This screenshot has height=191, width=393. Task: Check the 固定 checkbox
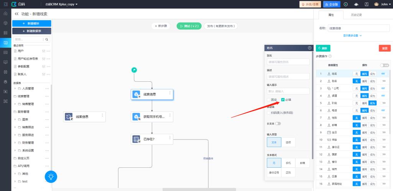point(269,100)
